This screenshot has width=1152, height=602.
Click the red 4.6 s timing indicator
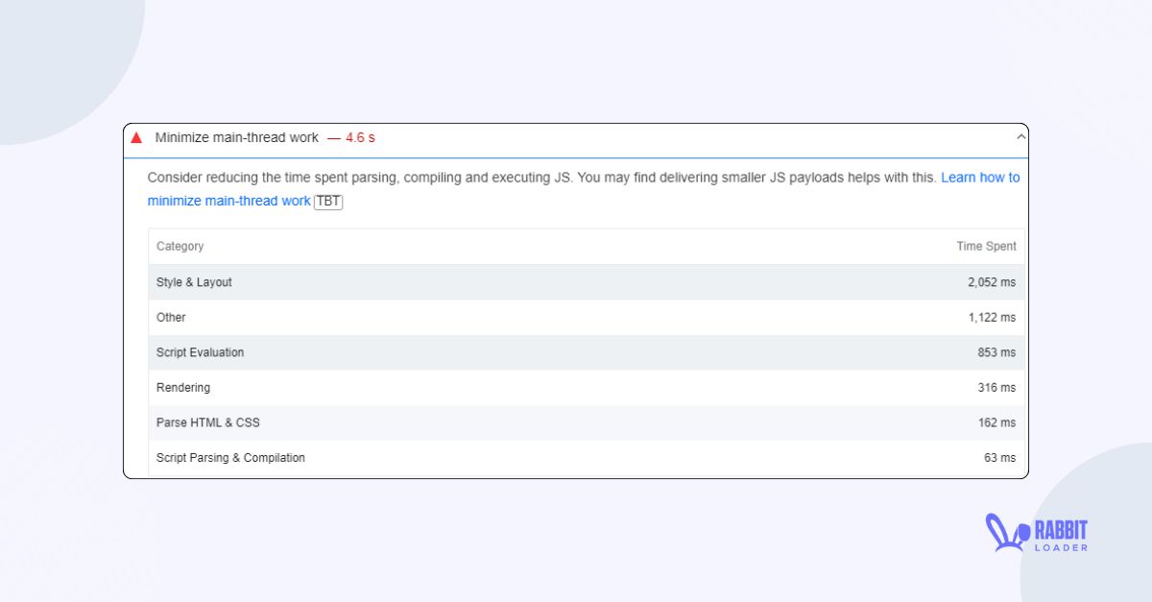pos(358,137)
